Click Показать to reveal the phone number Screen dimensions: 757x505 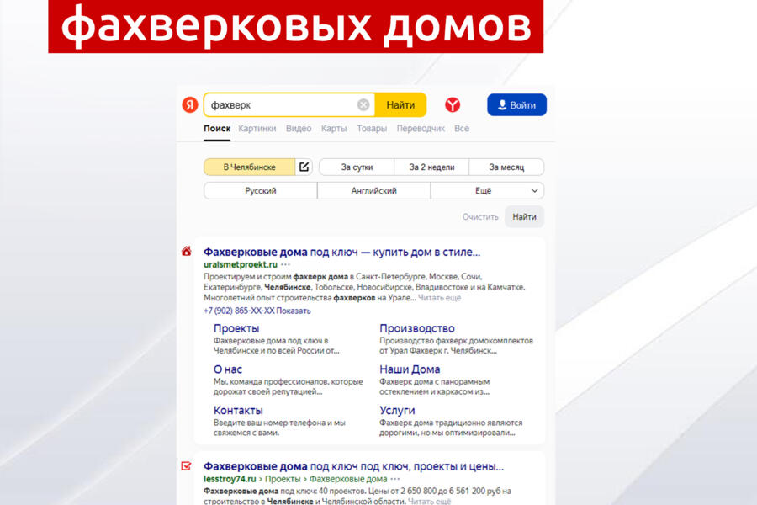(292, 311)
